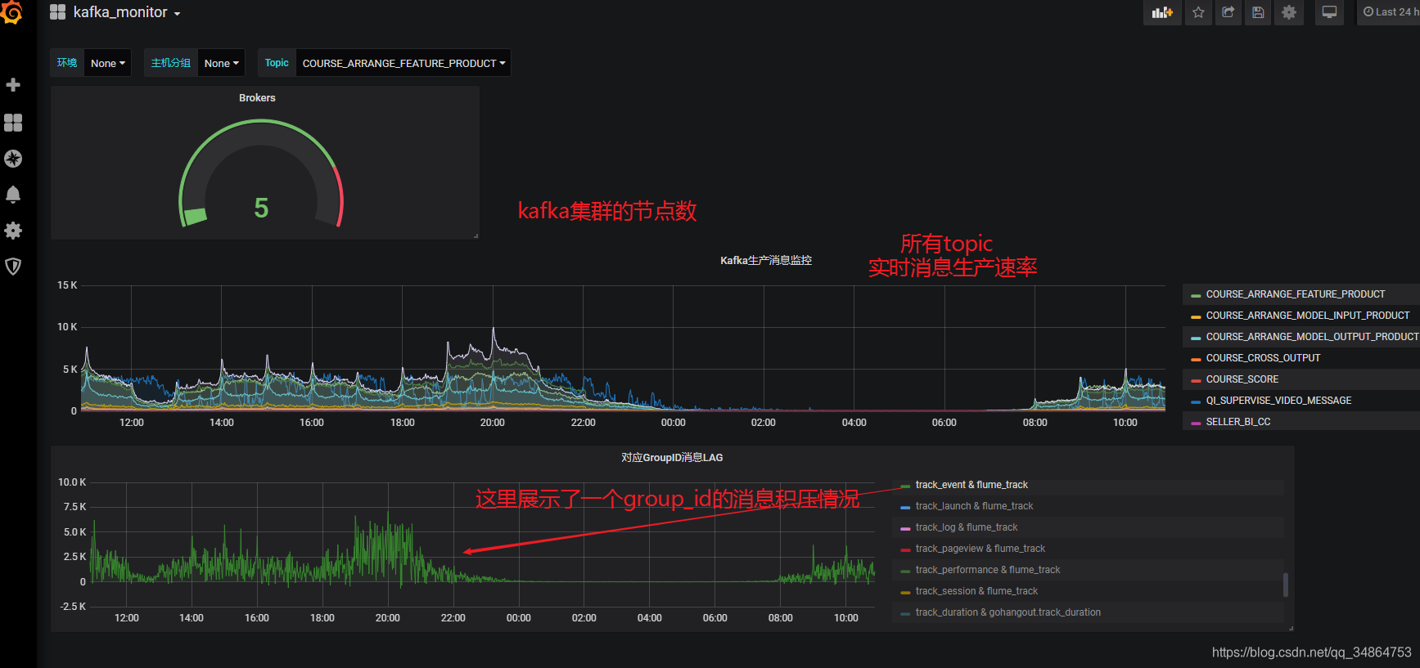Toggle COURSE_SCORE legend series
The image size is (1420, 668).
(x=1242, y=379)
